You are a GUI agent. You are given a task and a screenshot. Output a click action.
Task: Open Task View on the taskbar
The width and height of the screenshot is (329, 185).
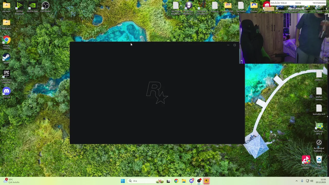point(168,181)
